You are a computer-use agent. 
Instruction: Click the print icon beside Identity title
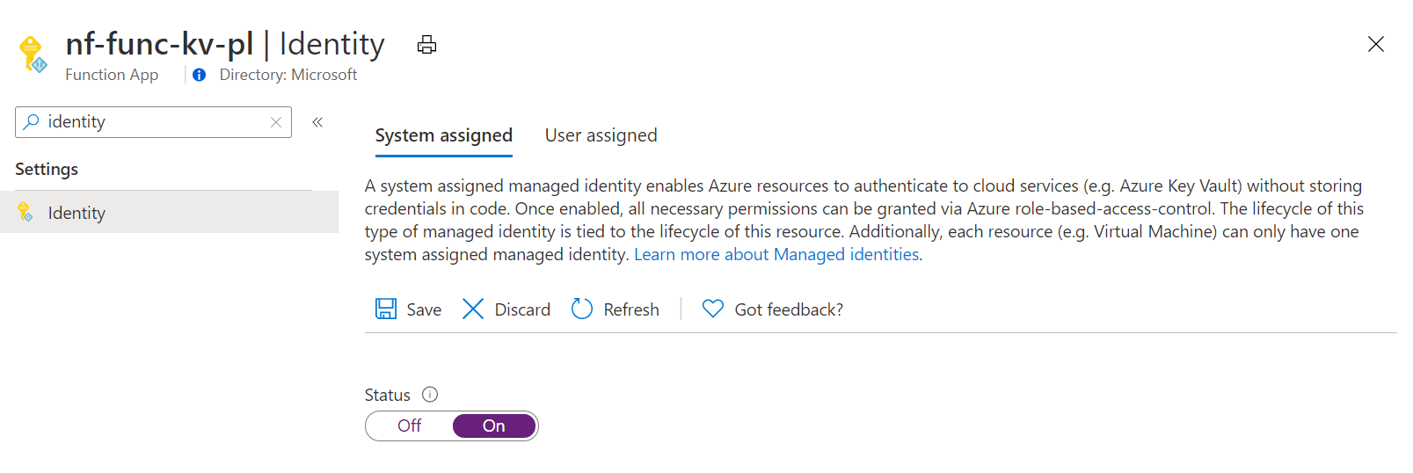[426, 45]
